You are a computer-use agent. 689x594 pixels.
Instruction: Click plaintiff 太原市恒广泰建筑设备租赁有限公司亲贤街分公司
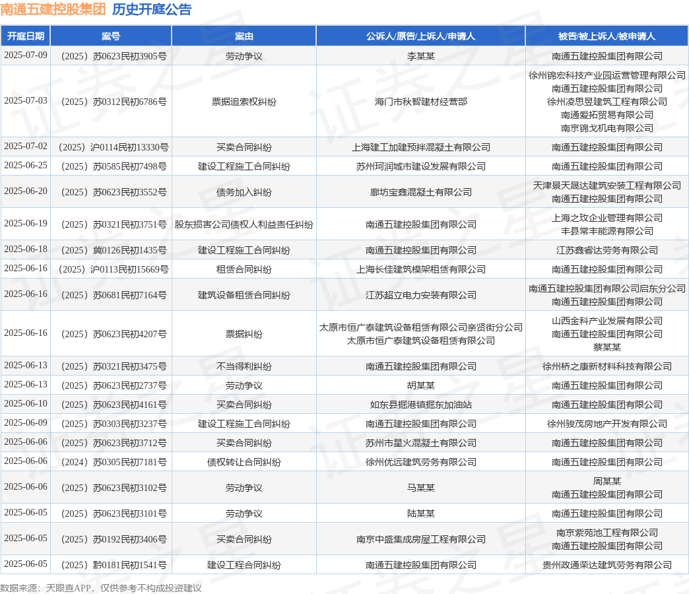[420, 328]
